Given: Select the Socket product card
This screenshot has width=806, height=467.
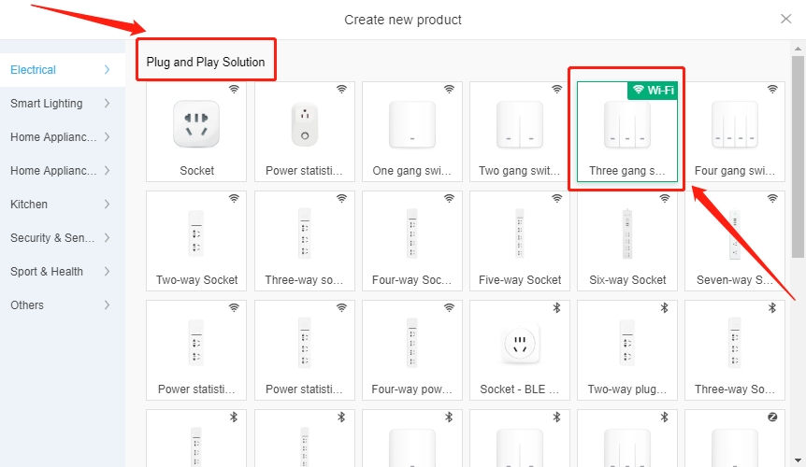Looking at the screenshot, I should tap(196, 132).
